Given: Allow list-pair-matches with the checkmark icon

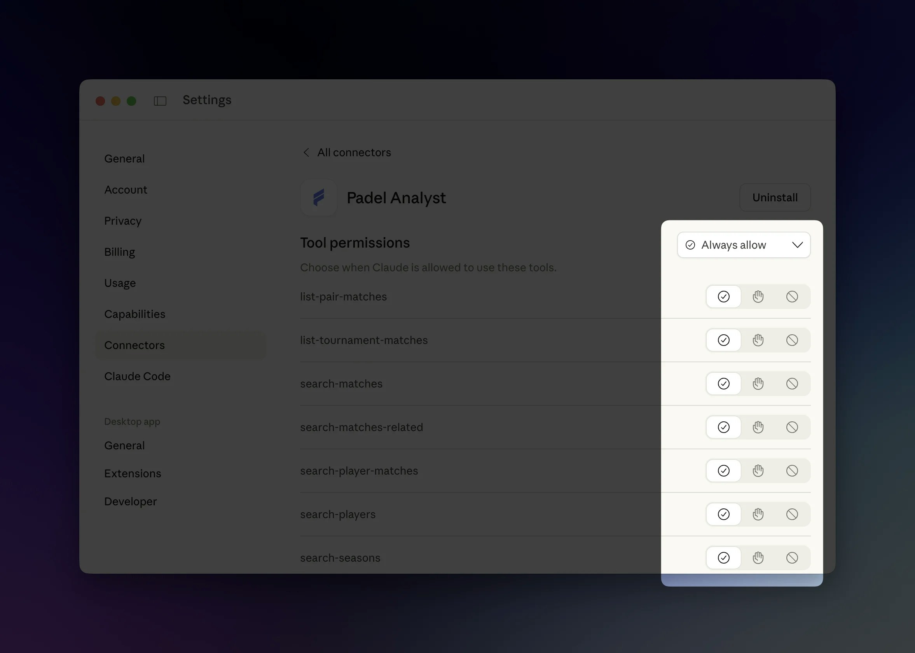Looking at the screenshot, I should pyautogui.click(x=723, y=296).
